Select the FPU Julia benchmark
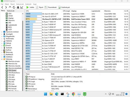The height and width of the screenshot is (97, 130). [10, 84]
